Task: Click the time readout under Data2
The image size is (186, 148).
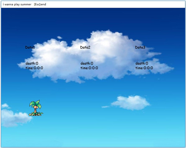Action: (89, 68)
